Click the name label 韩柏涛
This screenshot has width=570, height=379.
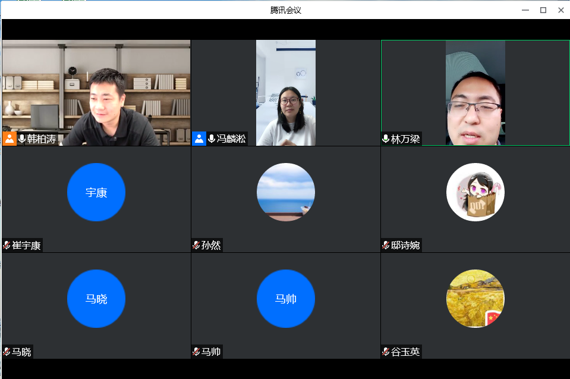tap(42, 139)
